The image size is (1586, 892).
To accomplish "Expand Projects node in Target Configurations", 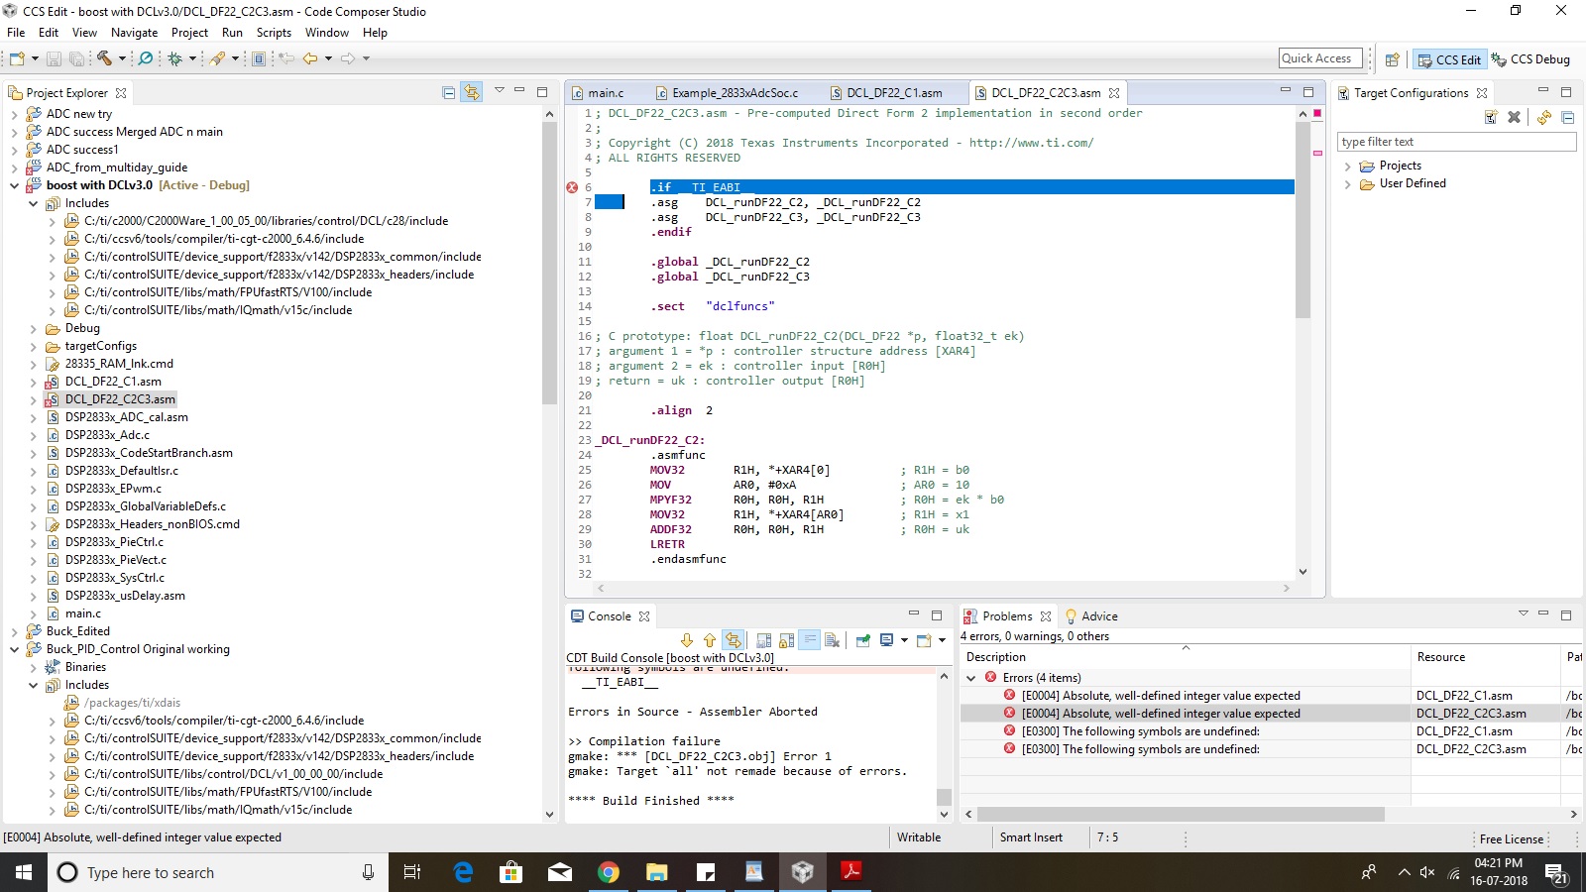I will point(1347,166).
